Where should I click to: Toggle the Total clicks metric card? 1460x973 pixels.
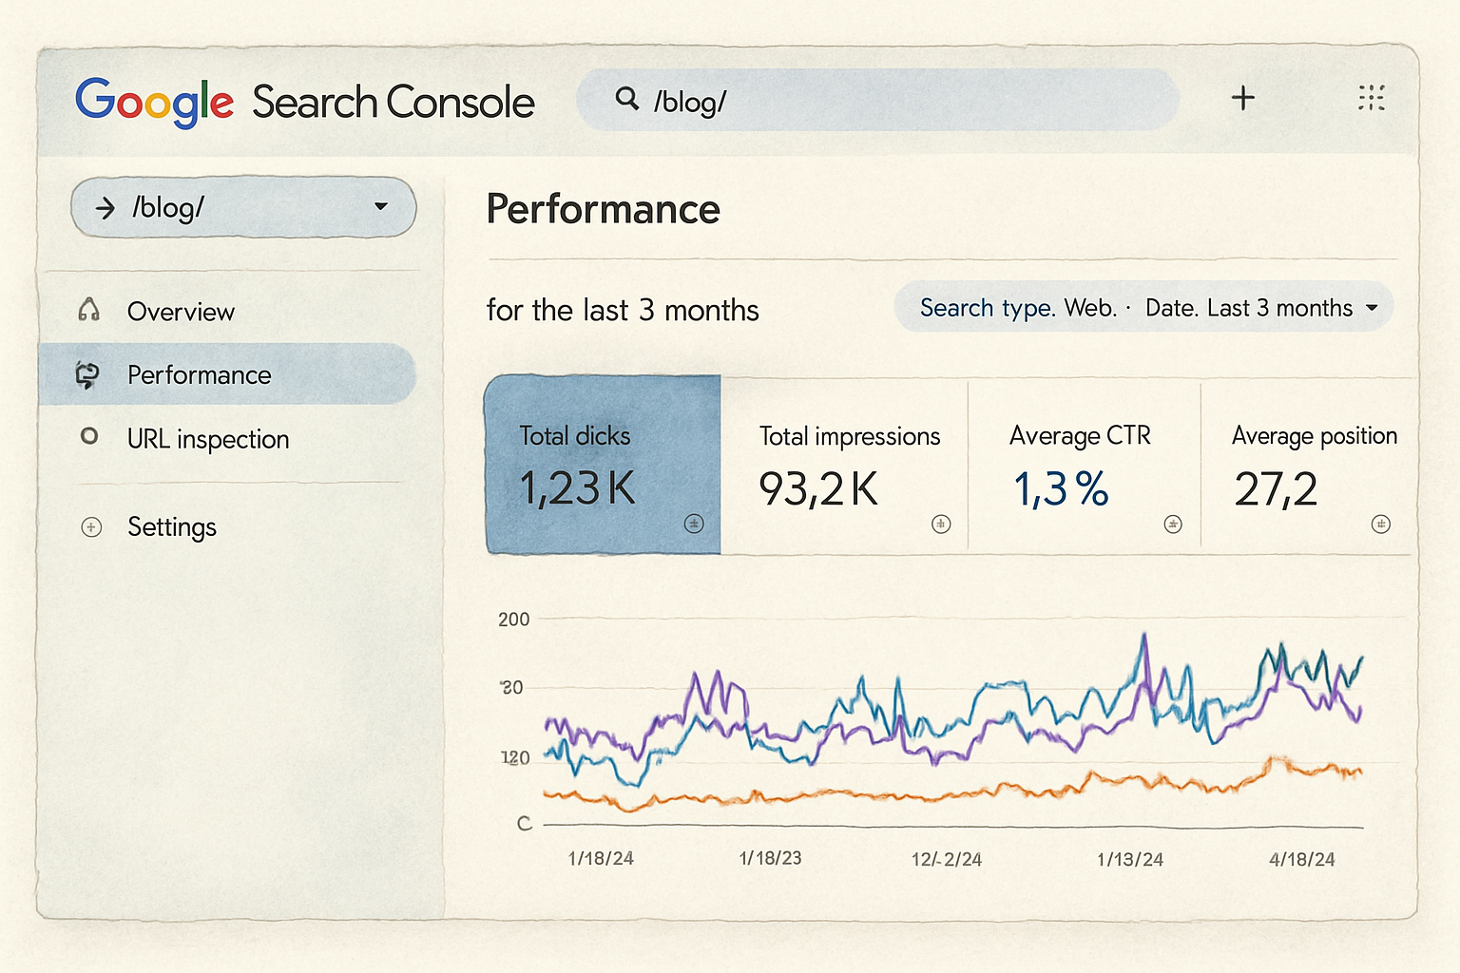click(x=603, y=465)
